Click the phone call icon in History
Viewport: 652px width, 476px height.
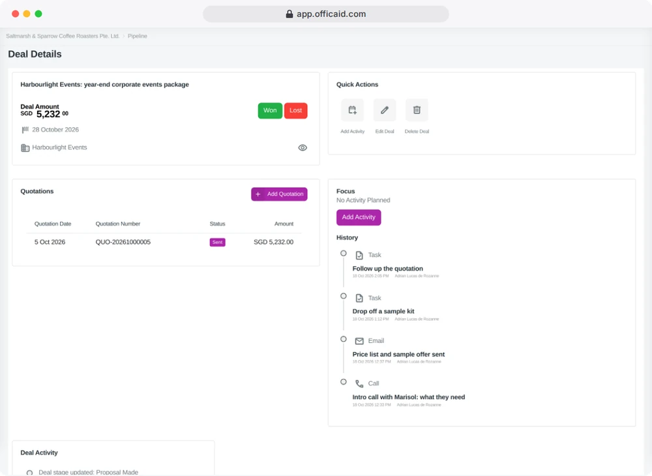coord(359,383)
